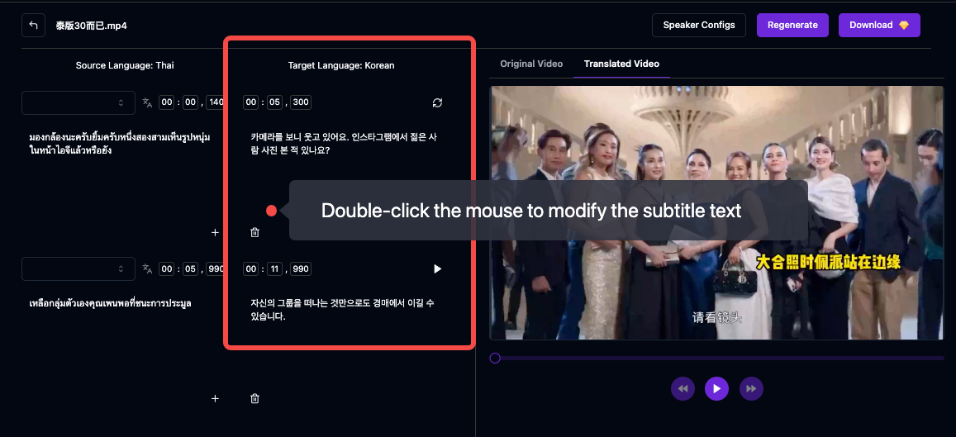Play the second subtitle segment audio
The height and width of the screenshot is (437, 956).
click(437, 268)
